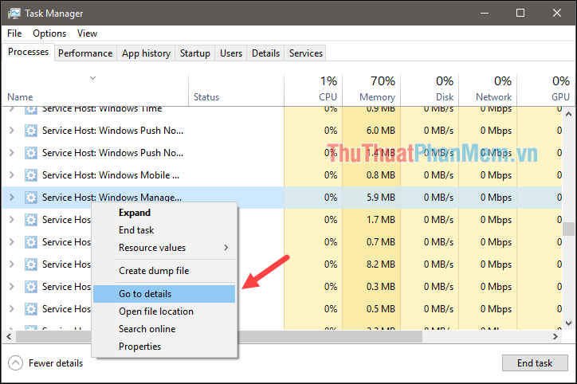Expand the Windows Mobile service host row
The image size is (577, 384).
[x=12, y=175]
